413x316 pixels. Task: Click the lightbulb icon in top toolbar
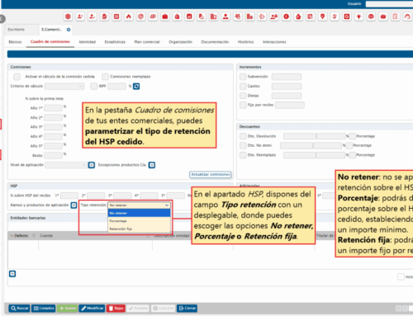pos(358,17)
